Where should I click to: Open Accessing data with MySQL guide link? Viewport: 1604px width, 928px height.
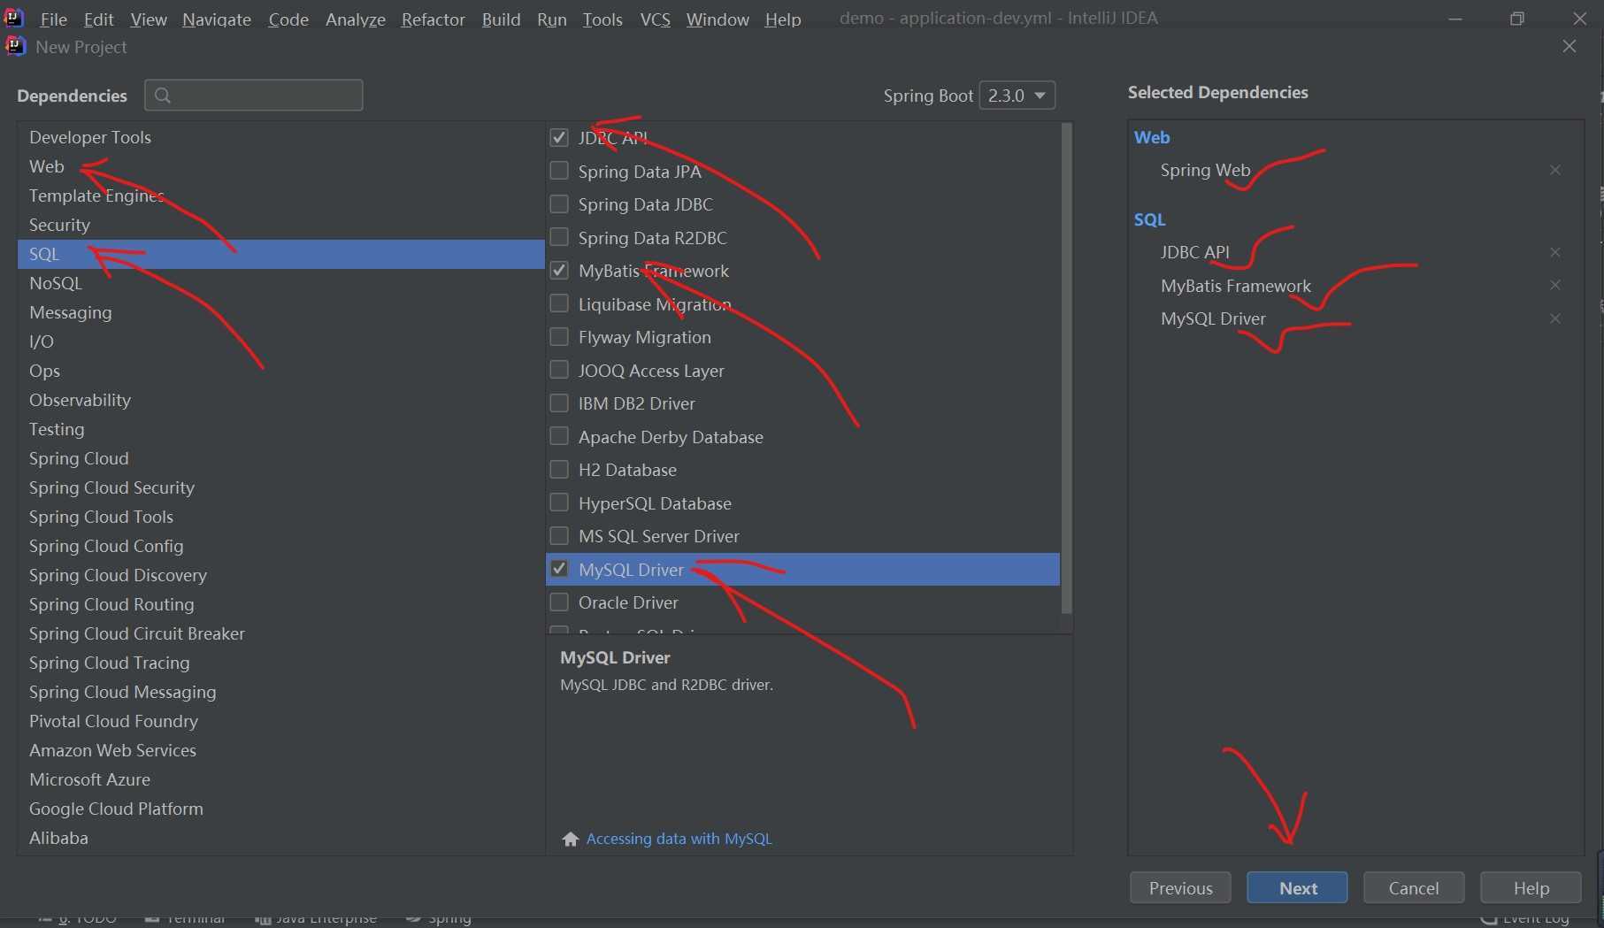(x=679, y=839)
